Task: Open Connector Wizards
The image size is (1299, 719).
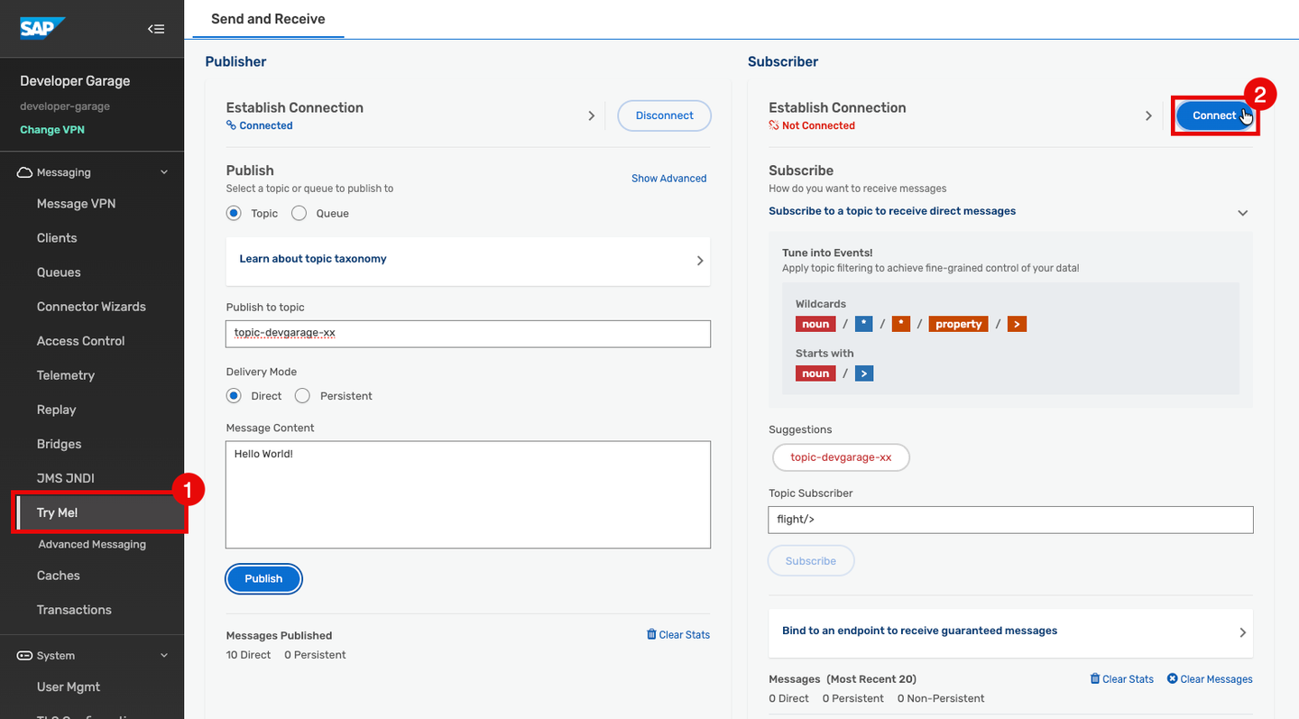Action: pos(91,307)
